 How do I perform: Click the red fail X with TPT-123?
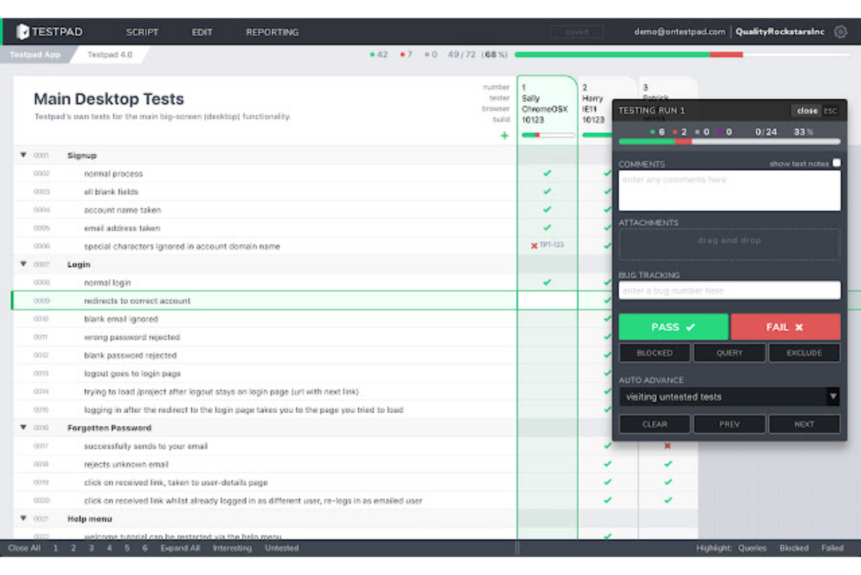tap(533, 246)
